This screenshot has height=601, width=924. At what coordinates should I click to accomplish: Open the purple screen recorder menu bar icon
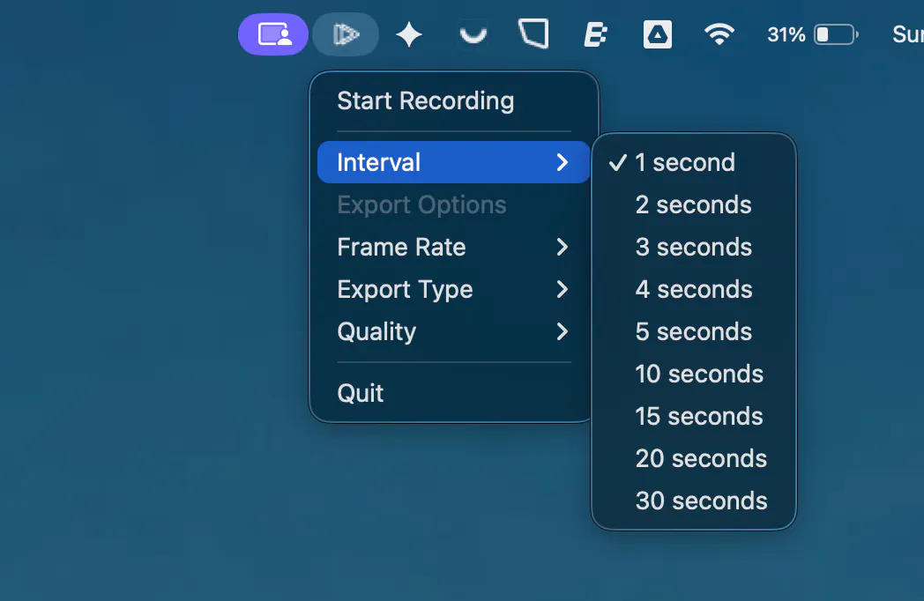point(272,34)
